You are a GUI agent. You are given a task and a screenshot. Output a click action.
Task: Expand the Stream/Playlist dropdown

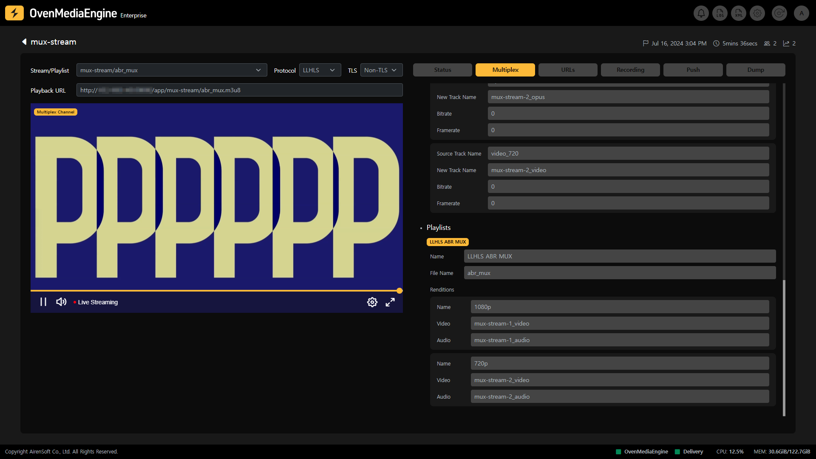172,70
